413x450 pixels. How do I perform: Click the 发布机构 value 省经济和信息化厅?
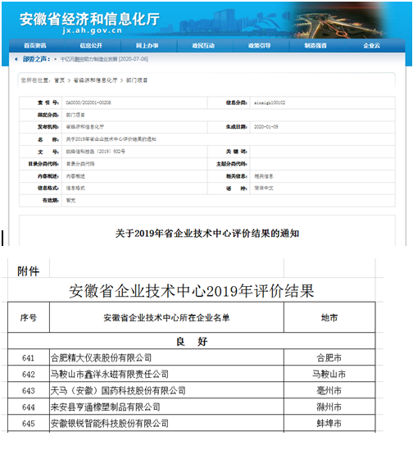(x=85, y=127)
